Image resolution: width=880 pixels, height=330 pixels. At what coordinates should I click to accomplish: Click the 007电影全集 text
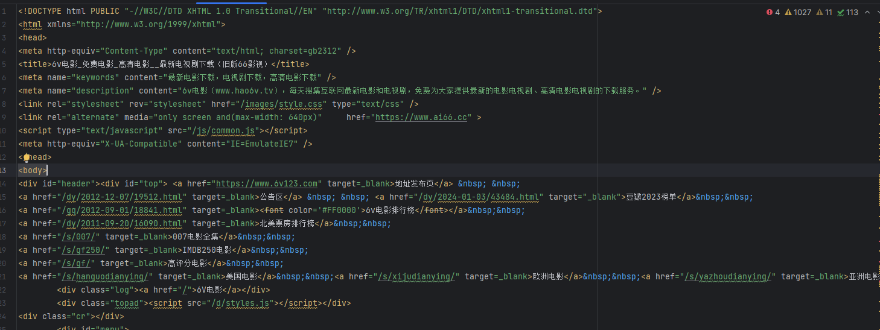tap(195, 236)
